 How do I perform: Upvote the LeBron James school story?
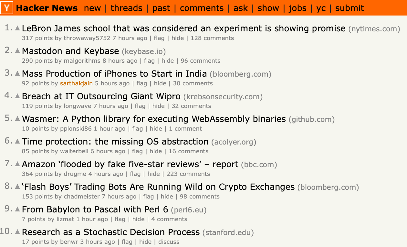coord(17,28)
